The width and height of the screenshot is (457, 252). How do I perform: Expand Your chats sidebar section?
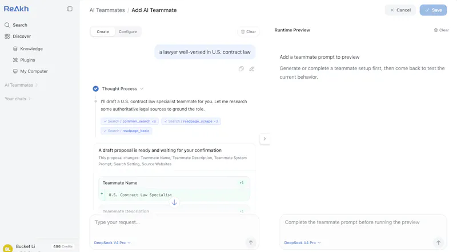tap(18, 99)
